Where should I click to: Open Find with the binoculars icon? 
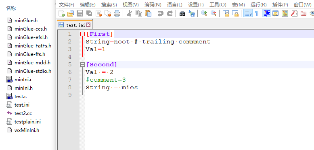[182, 13]
